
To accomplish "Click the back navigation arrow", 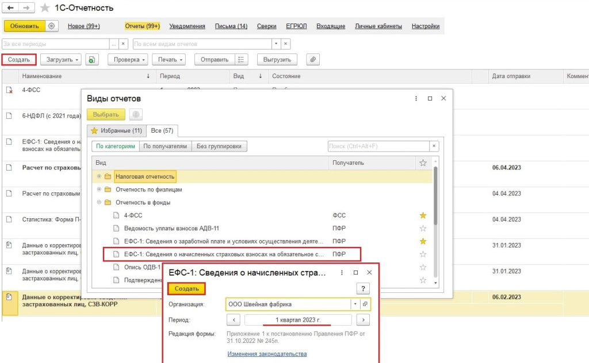I will (x=11, y=8).
